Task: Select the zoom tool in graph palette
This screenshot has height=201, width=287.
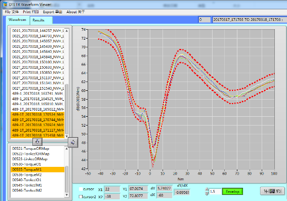Action: pyautogui.click(x=273, y=191)
